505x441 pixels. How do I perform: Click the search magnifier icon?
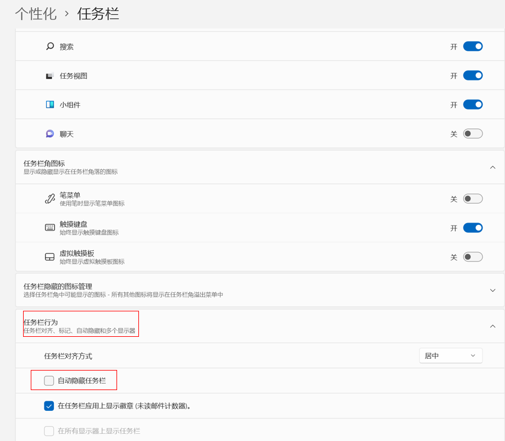(x=50, y=46)
